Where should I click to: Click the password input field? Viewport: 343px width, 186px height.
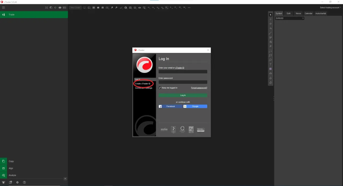point(183,82)
